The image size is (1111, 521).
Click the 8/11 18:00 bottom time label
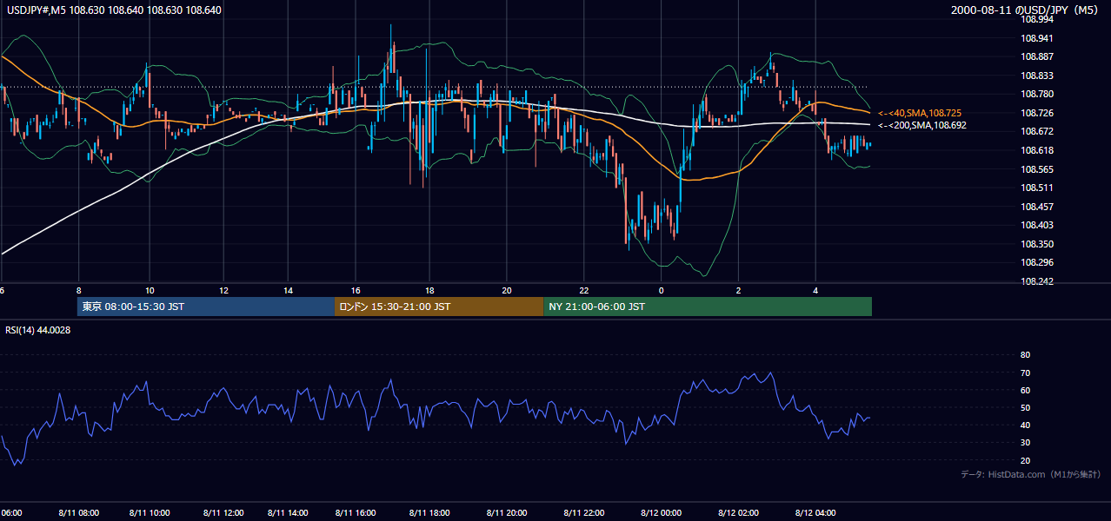[428, 513]
